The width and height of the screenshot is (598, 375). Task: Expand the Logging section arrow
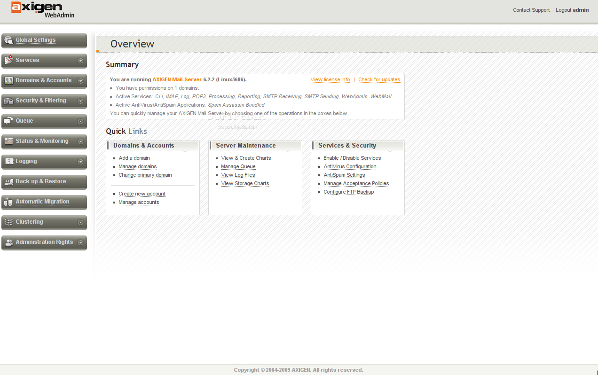(x=80, y=162)
